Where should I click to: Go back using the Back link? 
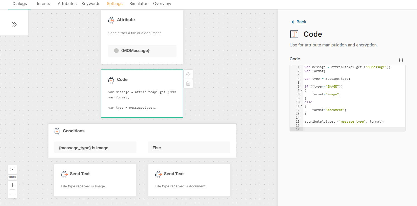pos(301,22)
